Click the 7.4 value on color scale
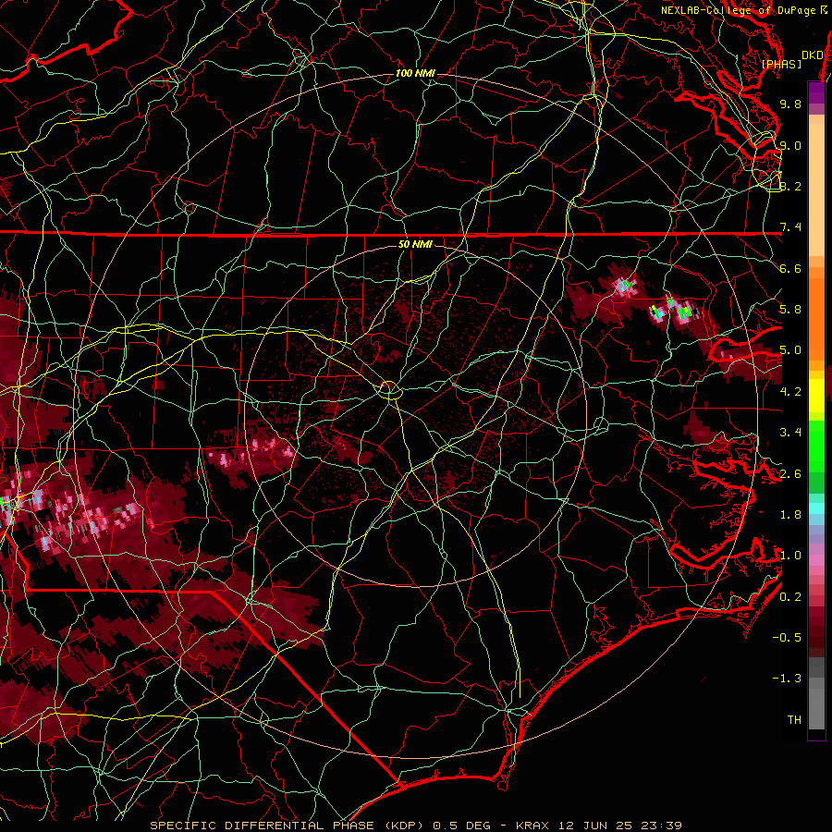 click(x=790, y=227)
